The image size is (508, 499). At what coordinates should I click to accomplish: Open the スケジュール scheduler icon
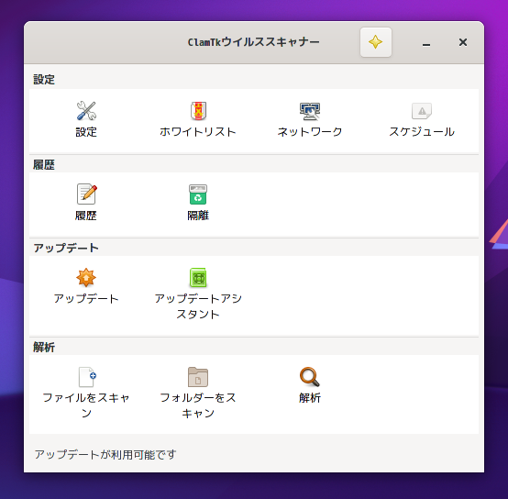(422, 111)
